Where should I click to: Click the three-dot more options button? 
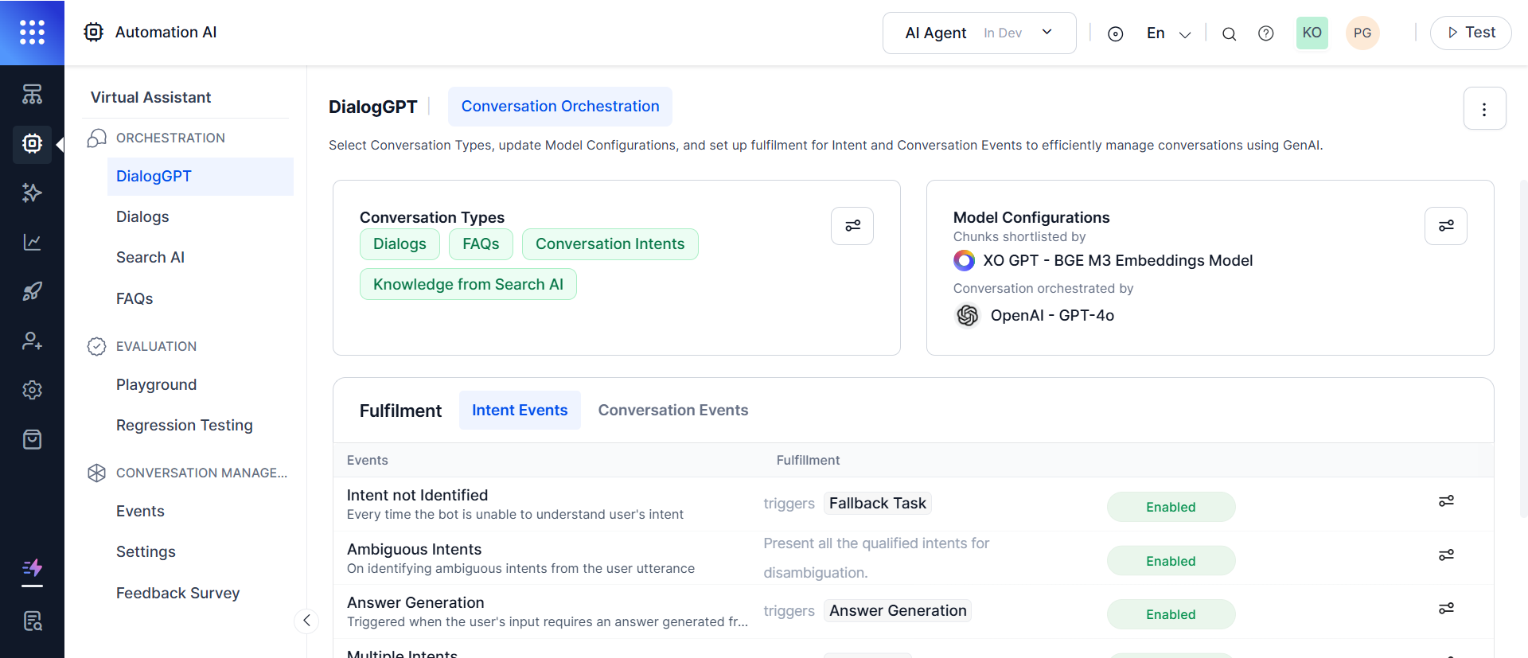(1483, 109)
